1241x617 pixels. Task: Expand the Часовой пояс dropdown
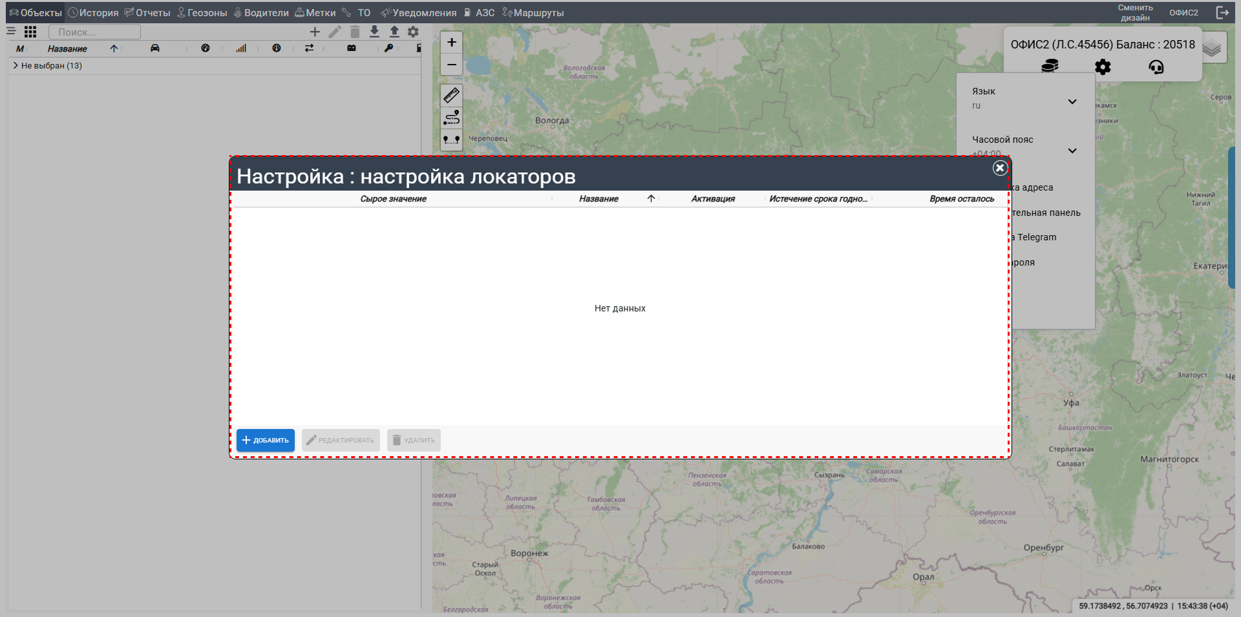coord(1072,151)
